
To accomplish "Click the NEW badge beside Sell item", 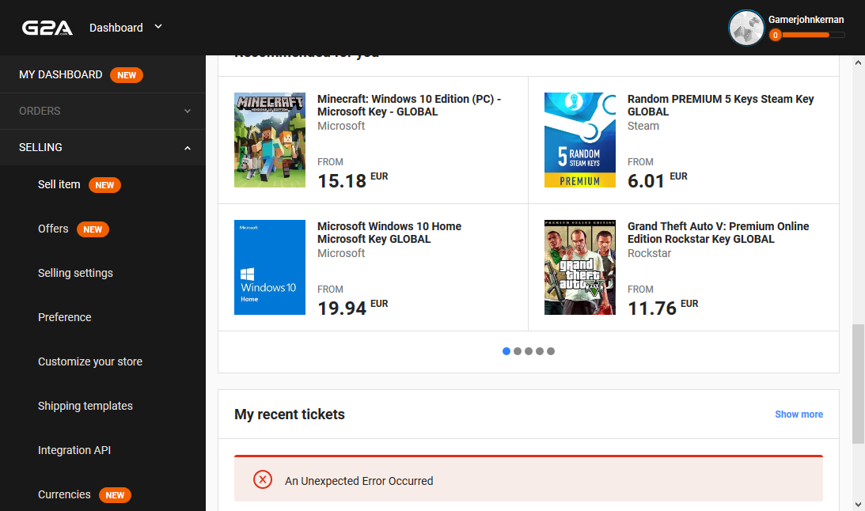I will pyautogui.click(x=104, y=185).
